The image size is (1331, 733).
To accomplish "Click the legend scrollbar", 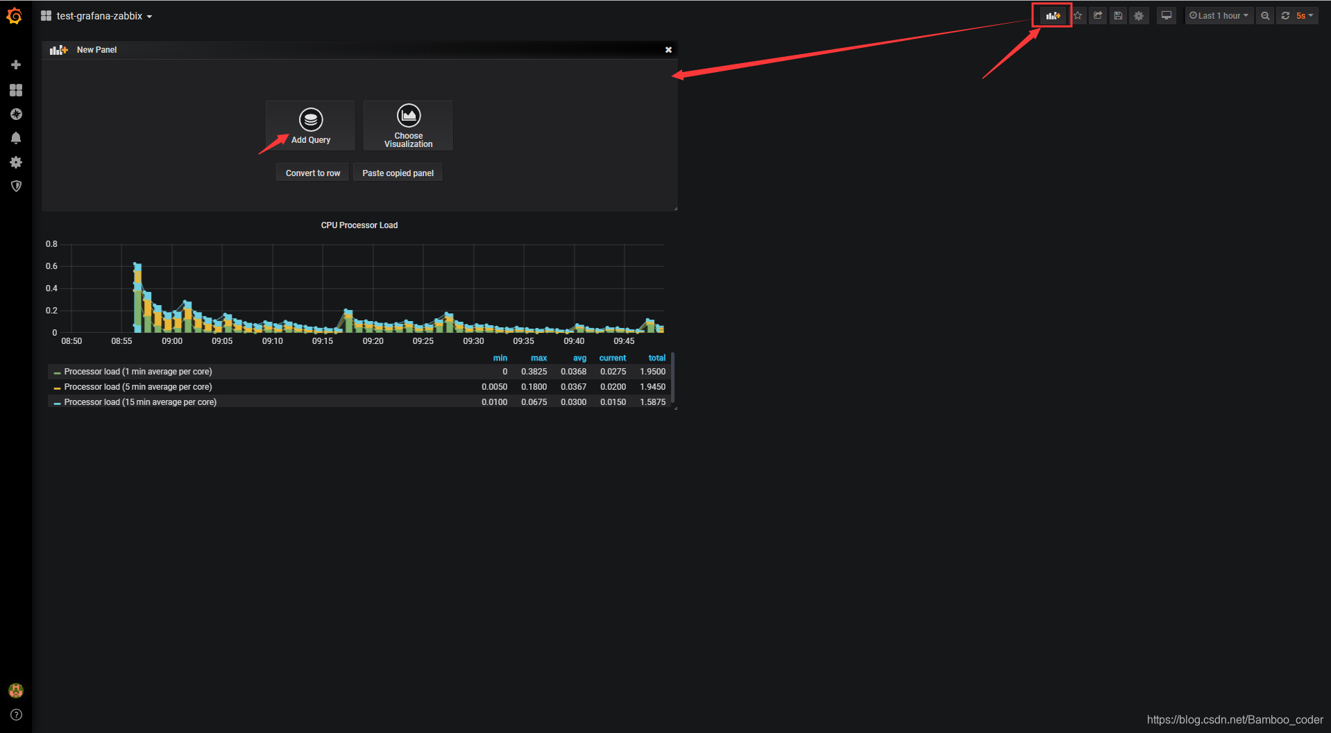I will pos(673,379).
